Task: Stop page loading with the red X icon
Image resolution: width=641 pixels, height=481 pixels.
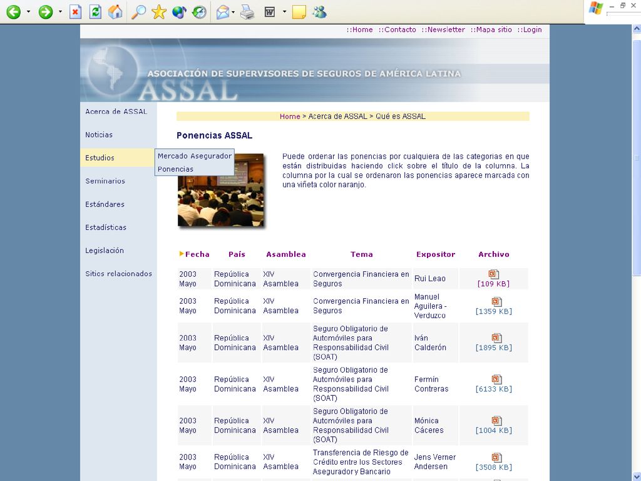Action: tap(75, 12)
